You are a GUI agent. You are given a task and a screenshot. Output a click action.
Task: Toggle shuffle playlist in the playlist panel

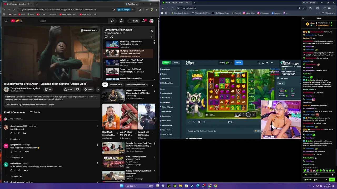coord(111,36)
